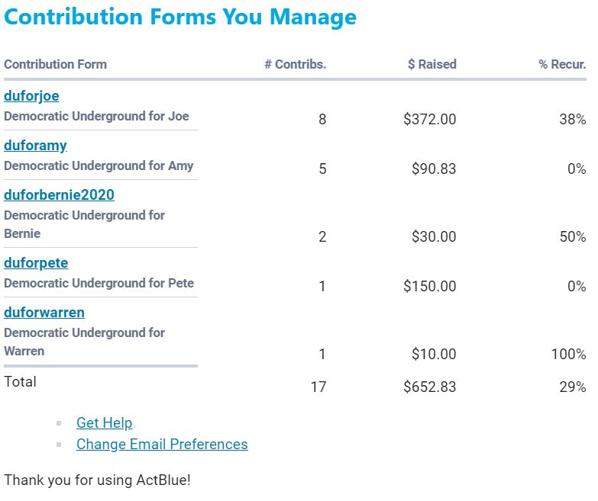Open the duforamy contribution form link
The height and width of the screenshot is (501, 598).
35,146
